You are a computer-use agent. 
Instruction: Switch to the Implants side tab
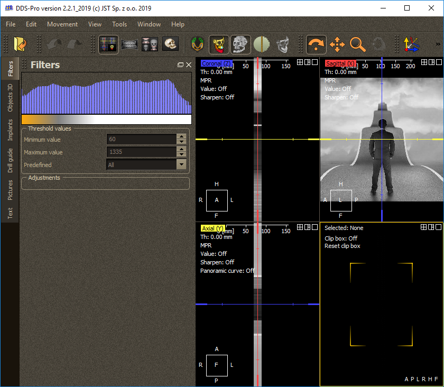click(x=10, y=130)
